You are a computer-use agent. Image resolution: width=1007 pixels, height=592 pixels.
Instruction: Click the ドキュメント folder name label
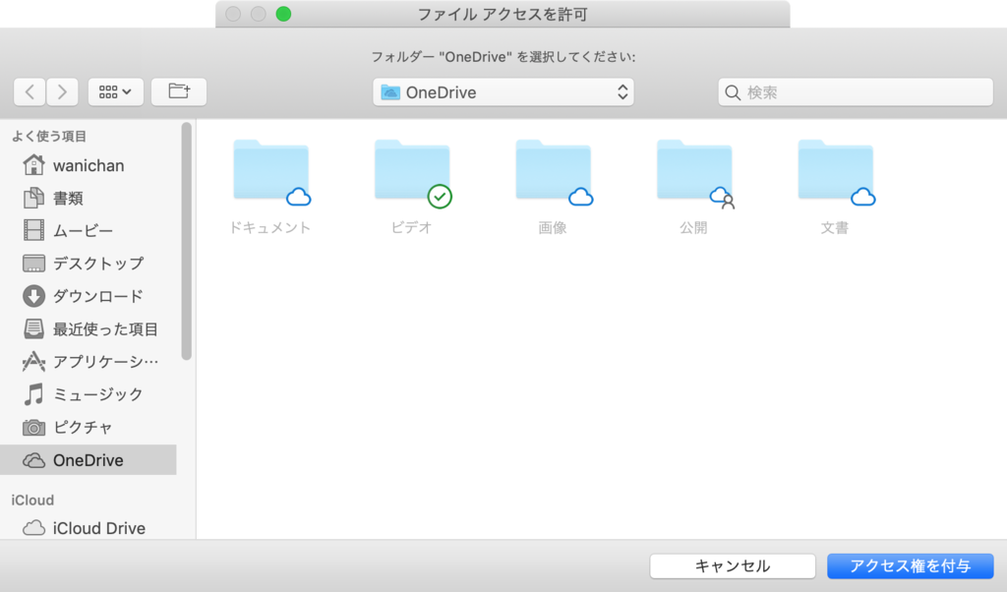(270, 228)
